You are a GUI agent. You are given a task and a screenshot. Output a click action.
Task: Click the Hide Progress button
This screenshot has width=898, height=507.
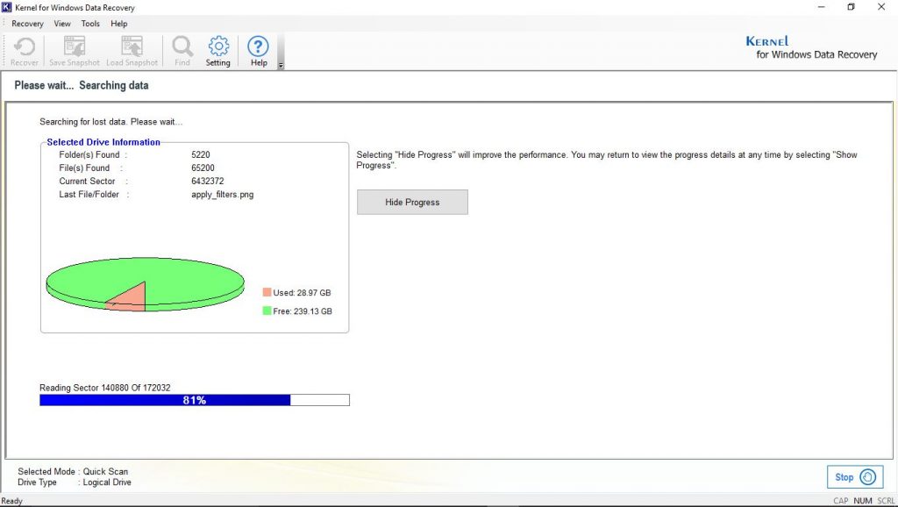(x=412, y=202)
